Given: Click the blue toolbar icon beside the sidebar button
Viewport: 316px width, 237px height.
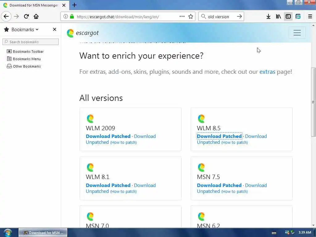Looking at the screenshot, I should tap(298, 17).
